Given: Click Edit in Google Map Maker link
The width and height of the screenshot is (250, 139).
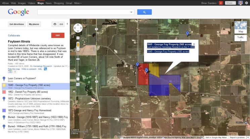Looking at the screenshot, I should [216, 137].
